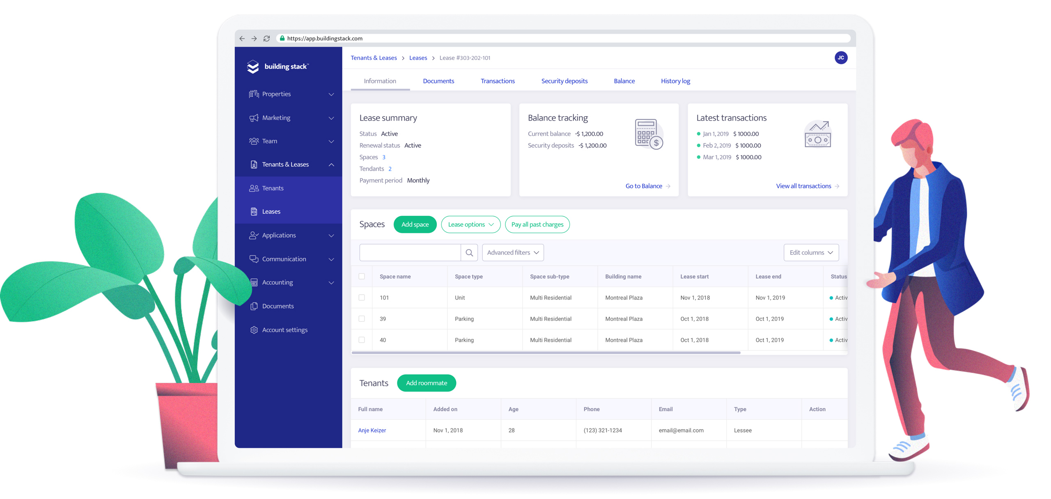The height and width of the screenshot is (499, 1051).
Task: Open the Lease options dropdown
Action: (x=470, y=224)
